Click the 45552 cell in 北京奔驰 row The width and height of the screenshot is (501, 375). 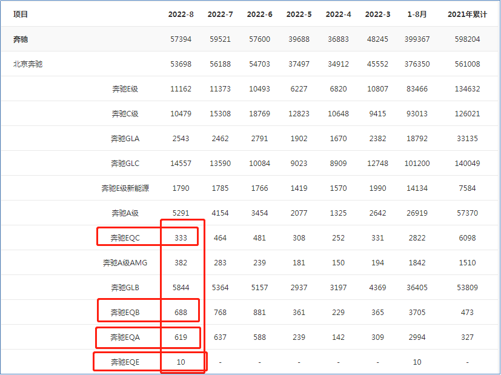(x=377, y=64)
